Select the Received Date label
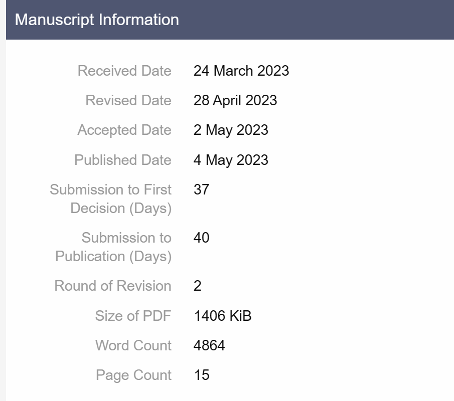Screen dimensions: 454x401 coord(124,71)
